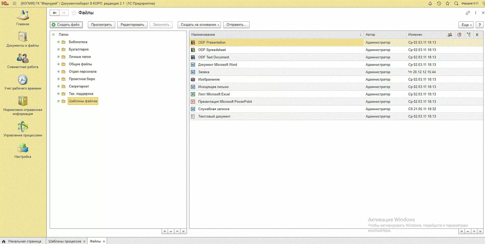Click the Федоров О.П. user name
This screenshot has height=244, width=485.
coord(470,4)
